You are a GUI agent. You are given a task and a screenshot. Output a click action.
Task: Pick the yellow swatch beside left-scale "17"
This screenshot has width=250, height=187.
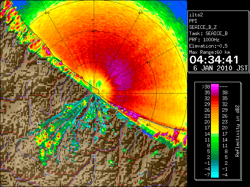pyautogui.click(x=215, y=128)
